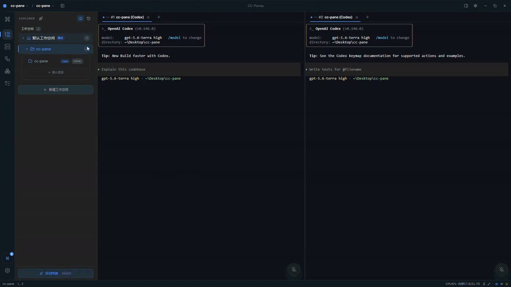
Task: Open the history clock icon in Explorer header
Action: (x=89, y=19)
